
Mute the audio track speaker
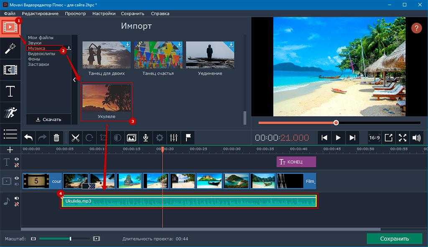tap(17, 199)
